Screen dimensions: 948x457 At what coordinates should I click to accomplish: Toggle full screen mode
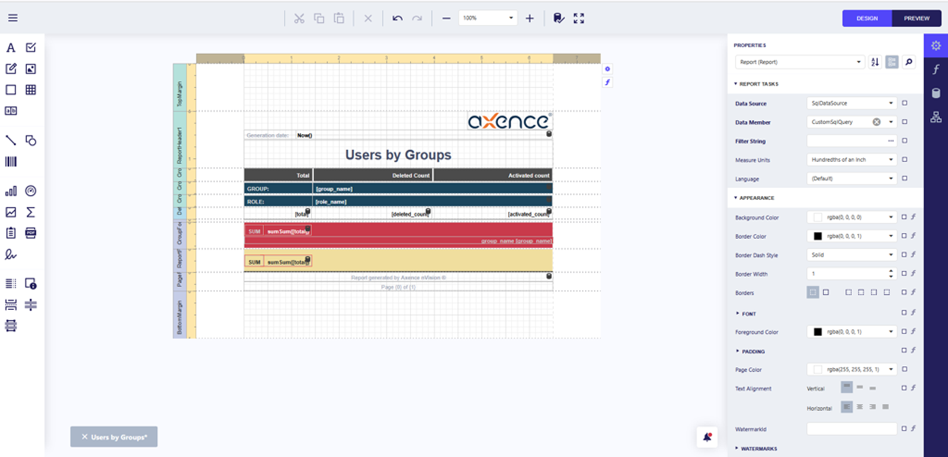pos(579,18)
